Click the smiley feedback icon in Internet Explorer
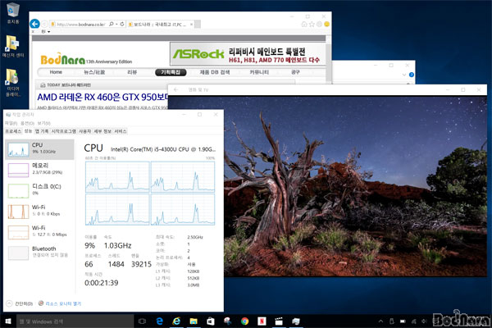Viewport: 492px width, 328px height. pos(326,24)
